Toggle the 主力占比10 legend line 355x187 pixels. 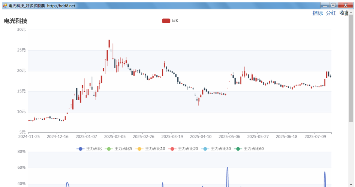(x=150, y=149)
